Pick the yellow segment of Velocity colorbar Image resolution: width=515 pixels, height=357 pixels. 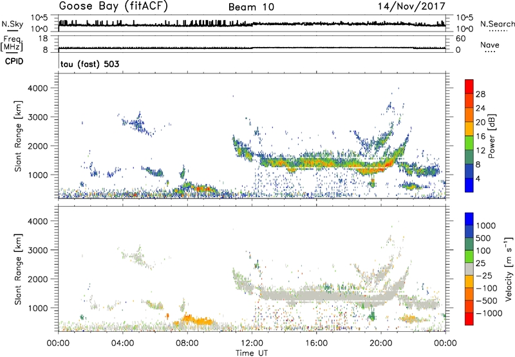(x=469, y=282)
